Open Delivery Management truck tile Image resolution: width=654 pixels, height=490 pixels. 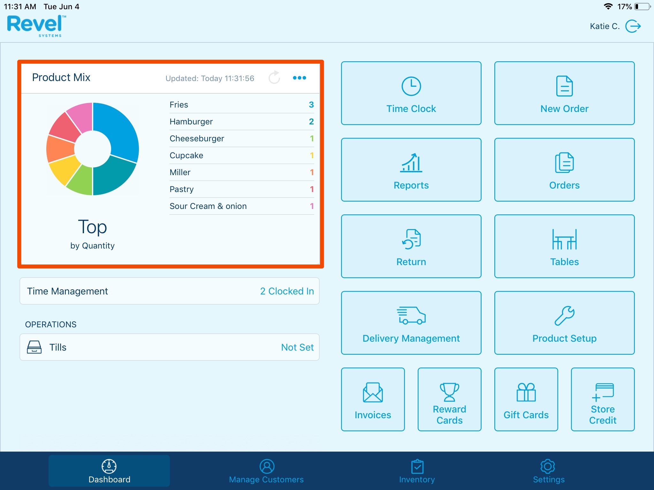411,323
